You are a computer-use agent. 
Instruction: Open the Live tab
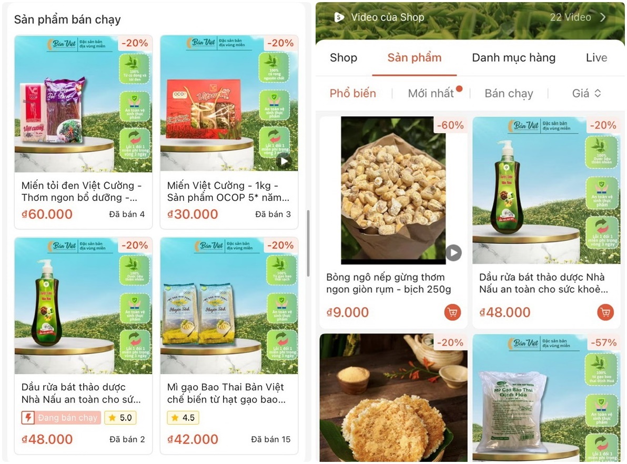pos(596,57)
